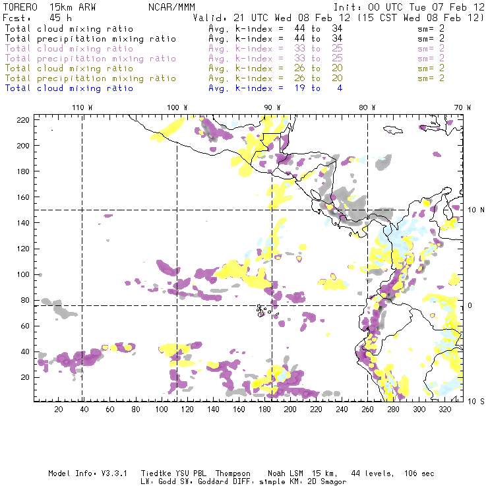Click the '10 S' latitude label
488x488 pixels.
[476, 402]
